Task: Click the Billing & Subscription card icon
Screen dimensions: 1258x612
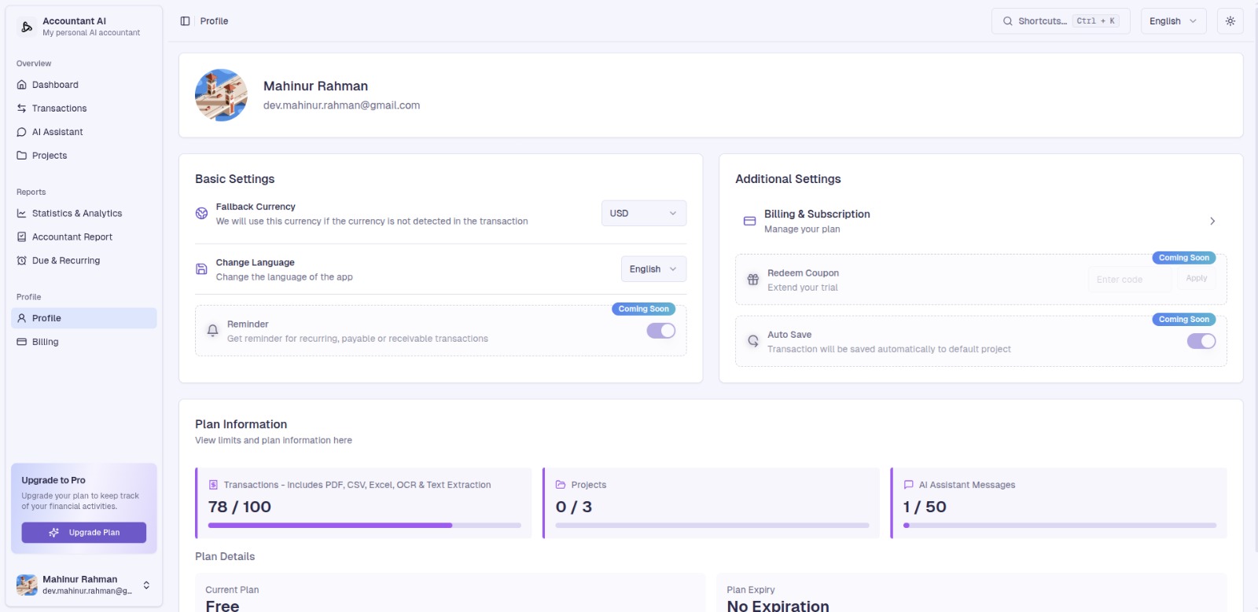Action: coord(749,222)
